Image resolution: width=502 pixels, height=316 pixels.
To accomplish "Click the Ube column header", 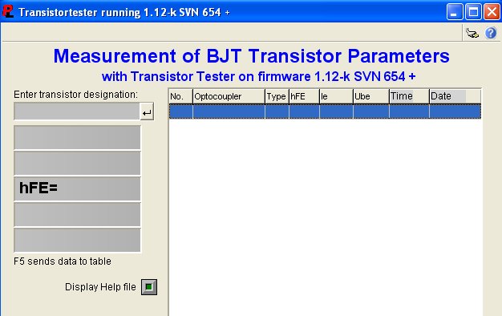I will click(371, 96).
